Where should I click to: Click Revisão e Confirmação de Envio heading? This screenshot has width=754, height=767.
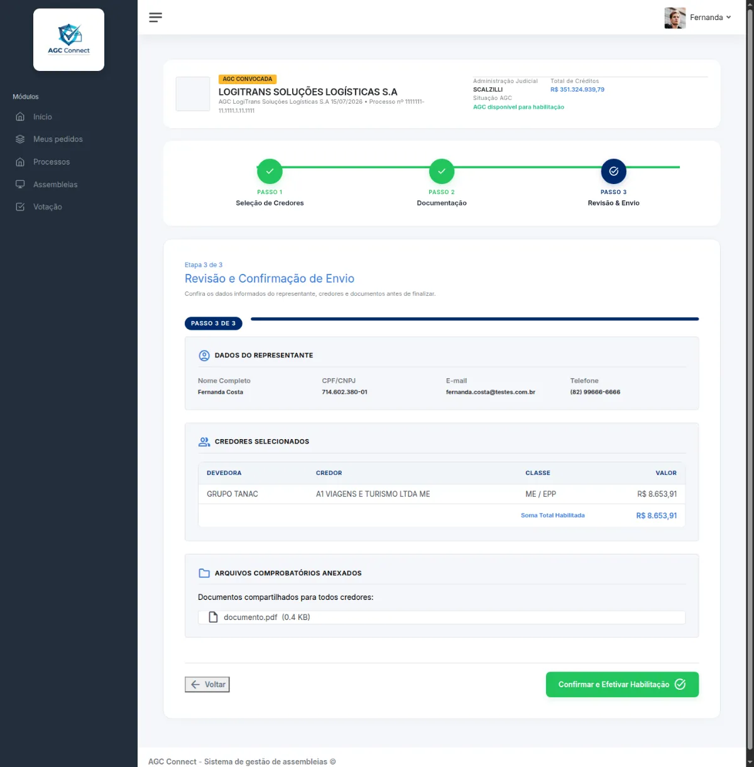pyautogui.click(x=270, y=279)
